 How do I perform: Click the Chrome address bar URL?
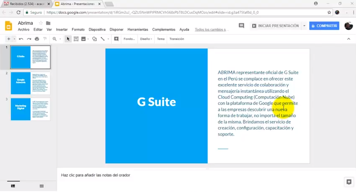[x=153, y=13]
